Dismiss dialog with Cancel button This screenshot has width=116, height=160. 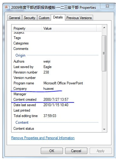[76, 151]
